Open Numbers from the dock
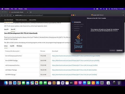 [x=89, y=83]
